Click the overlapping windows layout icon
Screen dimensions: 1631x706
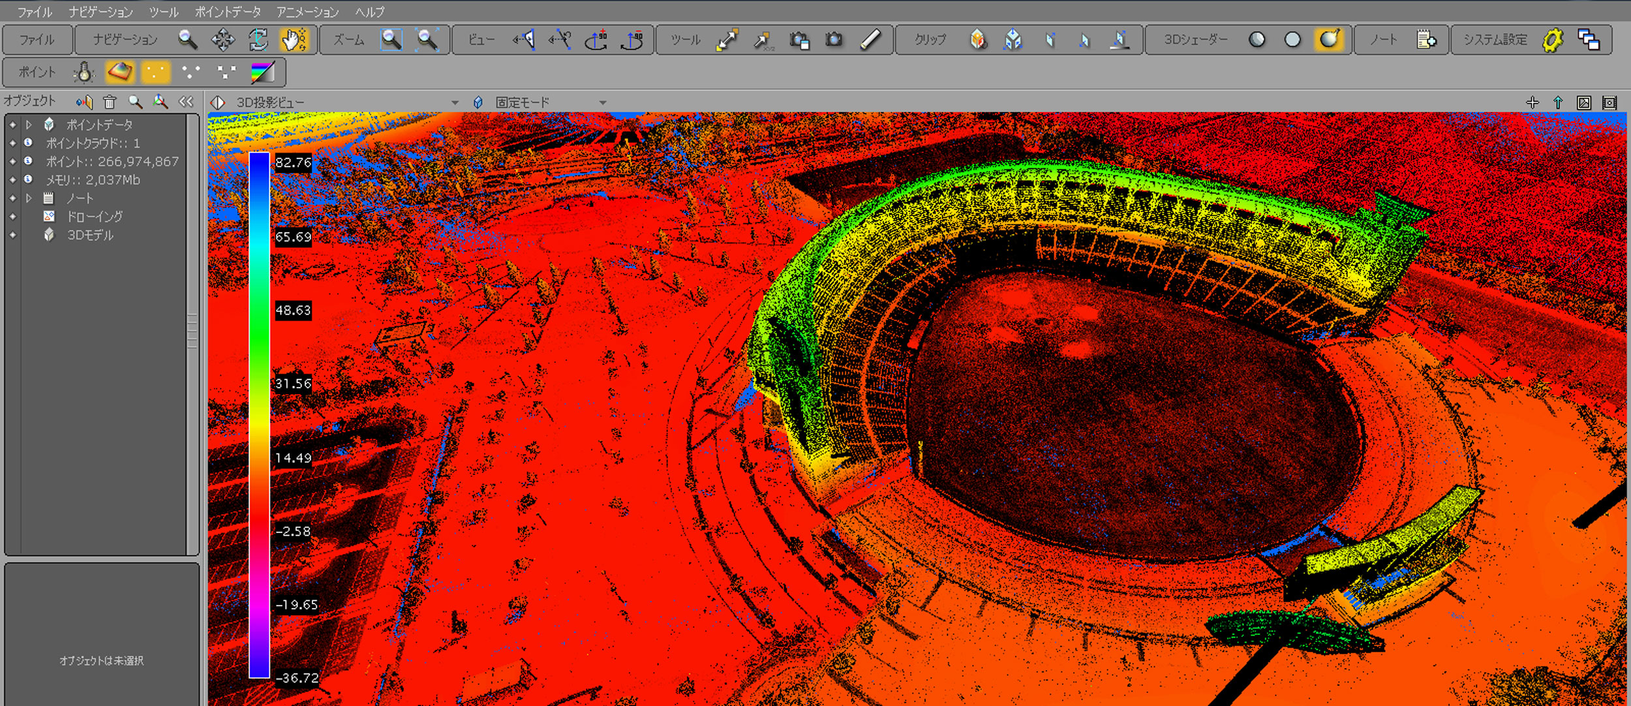[x=1589, y=40]
